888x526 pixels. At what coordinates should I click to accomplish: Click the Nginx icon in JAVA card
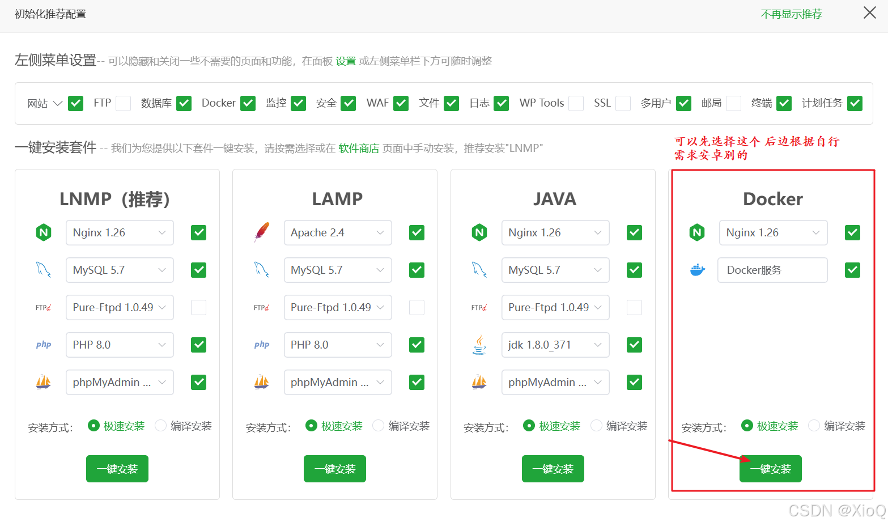point(479,232)
